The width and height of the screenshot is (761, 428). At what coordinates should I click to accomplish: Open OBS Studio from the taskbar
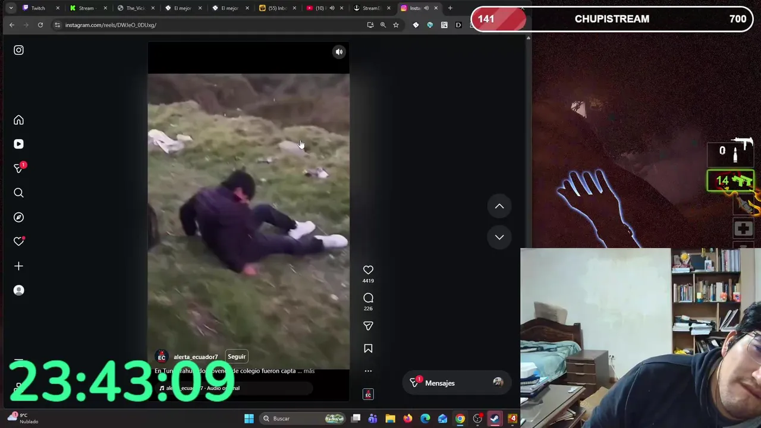tap(477, 418)
